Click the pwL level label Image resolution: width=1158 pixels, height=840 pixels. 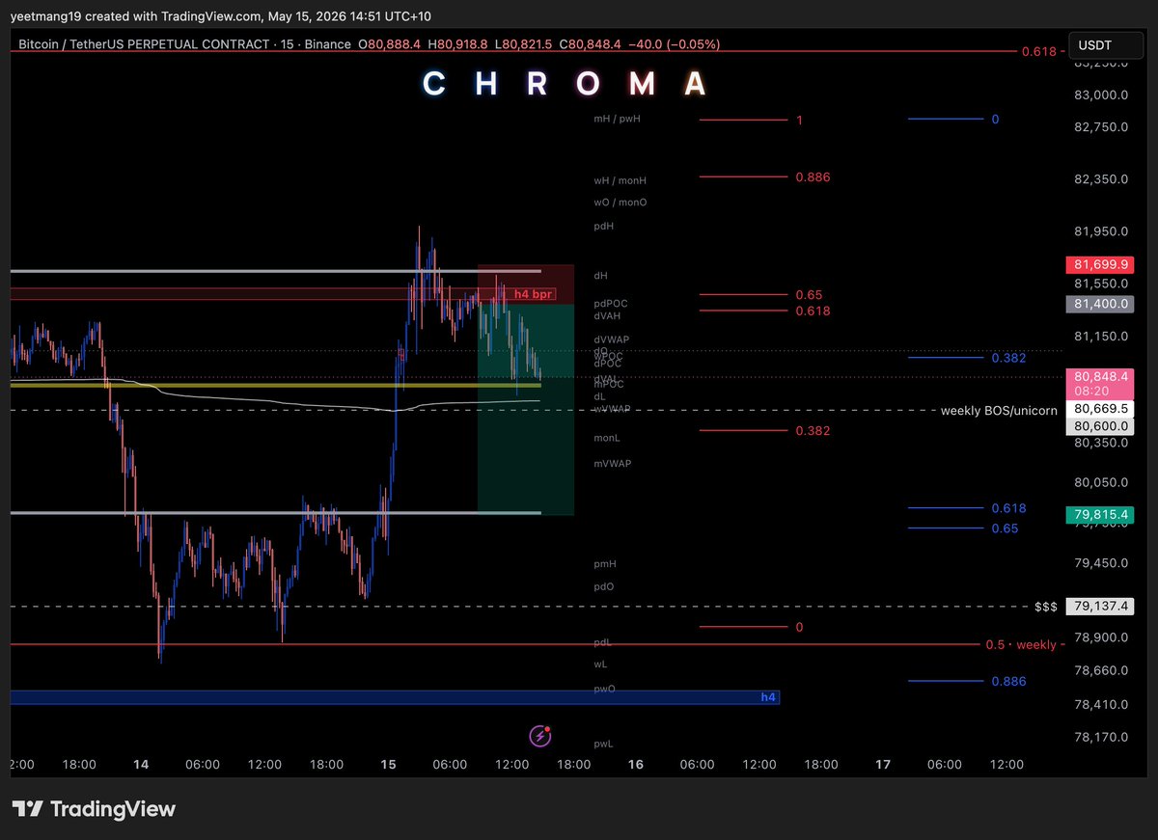603,744
